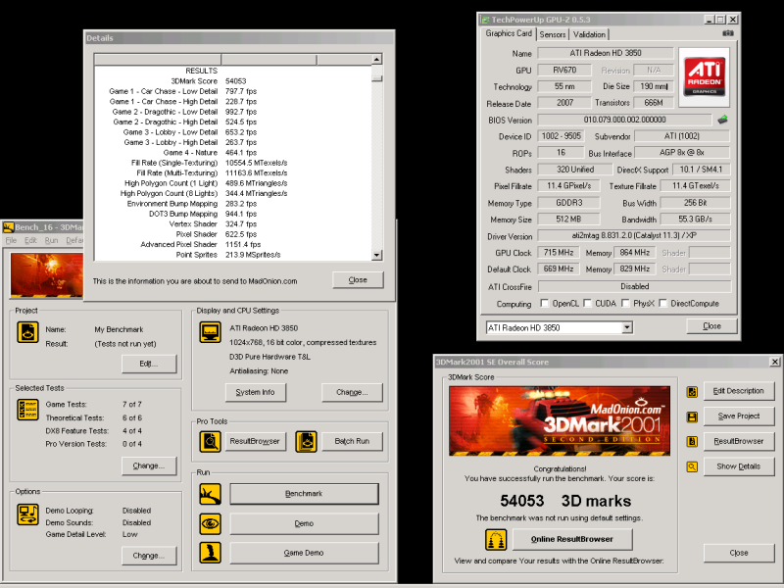The height and width of the screenshot is (588, 784).
Task: Switch to the Sensors tab in GPU-Z
Action: tap(553, 34)
